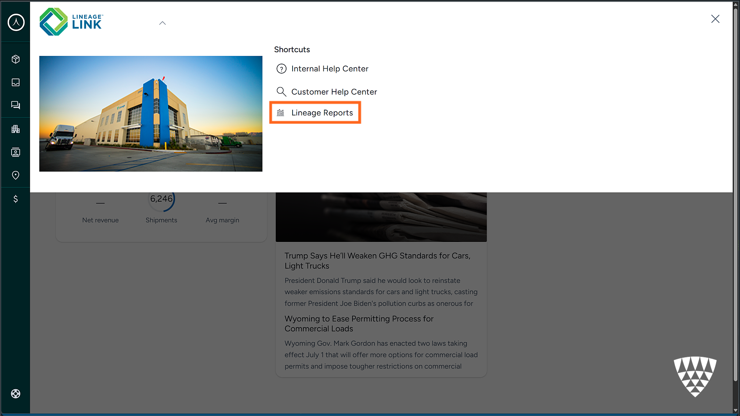Open the chat messages icon in sidebar

(16, 105)
